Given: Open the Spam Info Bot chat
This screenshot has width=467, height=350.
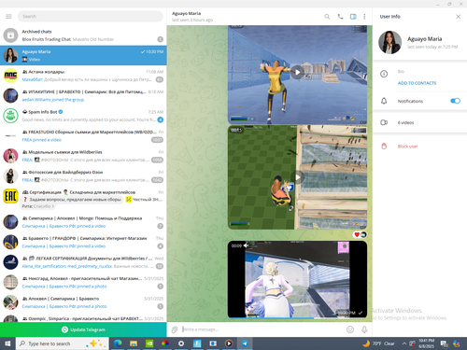Looking at the screenshot, I should pos(83,116).
